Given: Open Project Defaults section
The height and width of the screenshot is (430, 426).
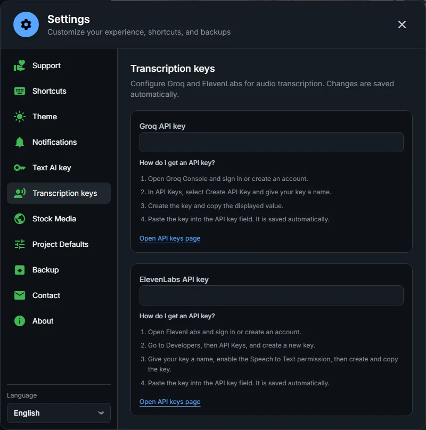Looking at the screenshot, I should (x=59, y=244).
